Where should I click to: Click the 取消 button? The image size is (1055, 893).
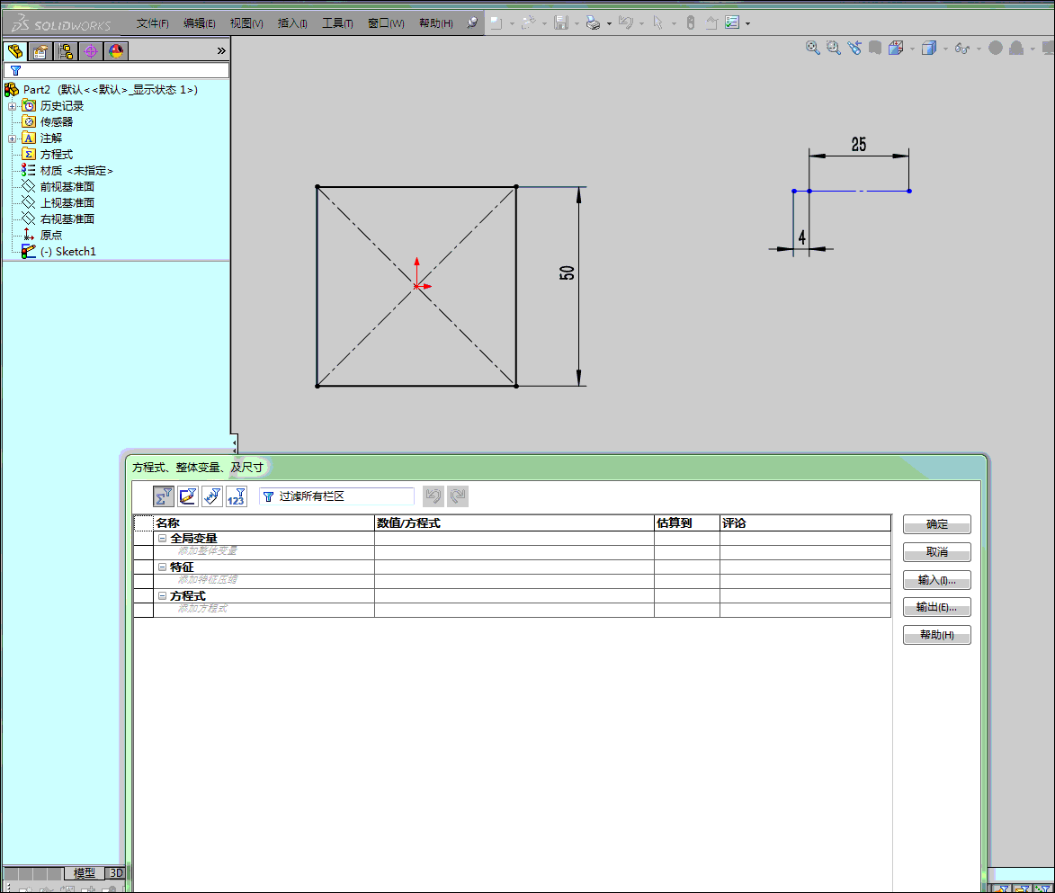click(936, 552)
